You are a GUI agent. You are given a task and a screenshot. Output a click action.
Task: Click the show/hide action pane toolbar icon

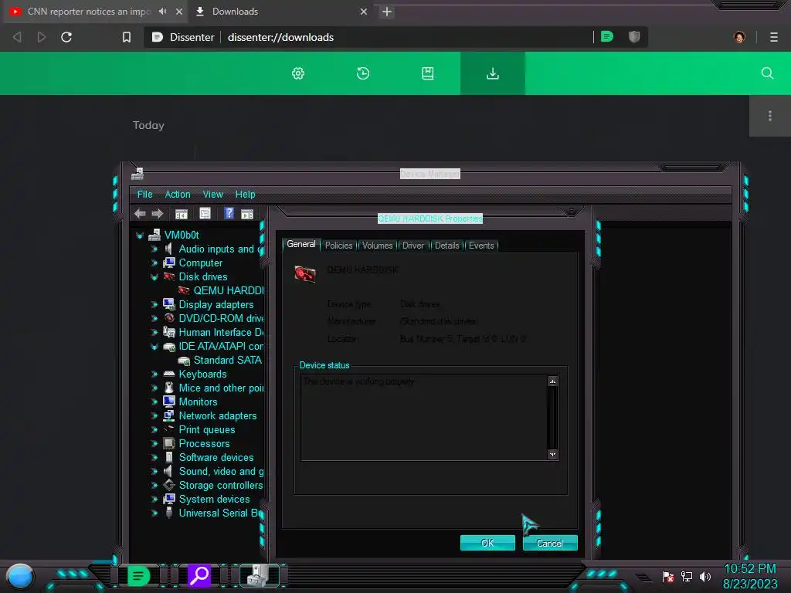pos(247,214)
